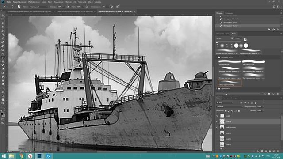
Task: Select the Zoom tool
Action: pyautogui.click(x=3, y=103)
